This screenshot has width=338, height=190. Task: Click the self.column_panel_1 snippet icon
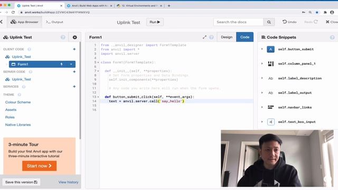pyautogui.click(x=270, y=64)
